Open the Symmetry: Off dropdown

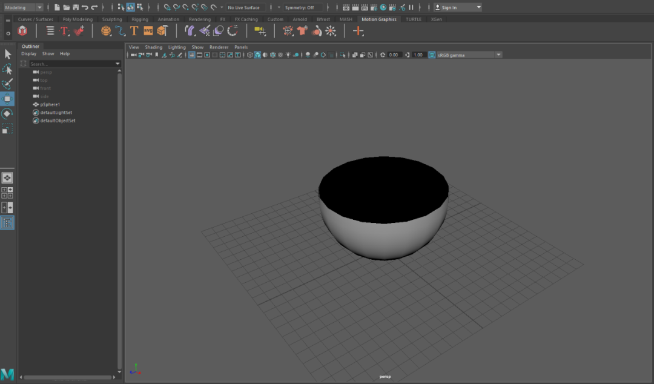tap(303, 7)
